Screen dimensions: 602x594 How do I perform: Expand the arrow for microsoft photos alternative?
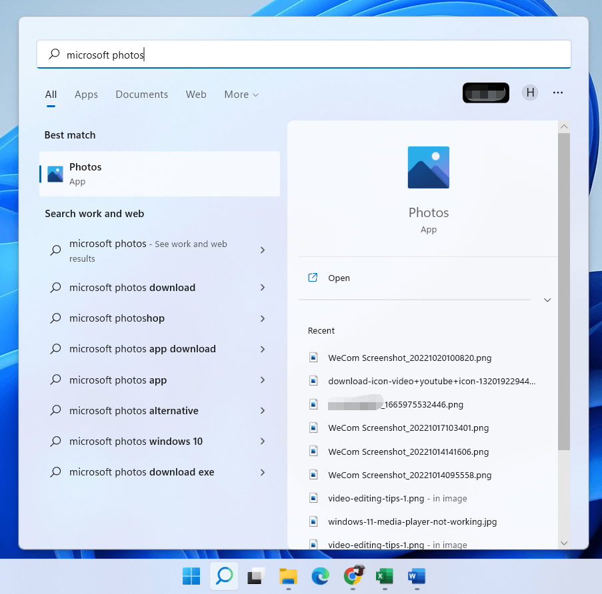[263, 411]
